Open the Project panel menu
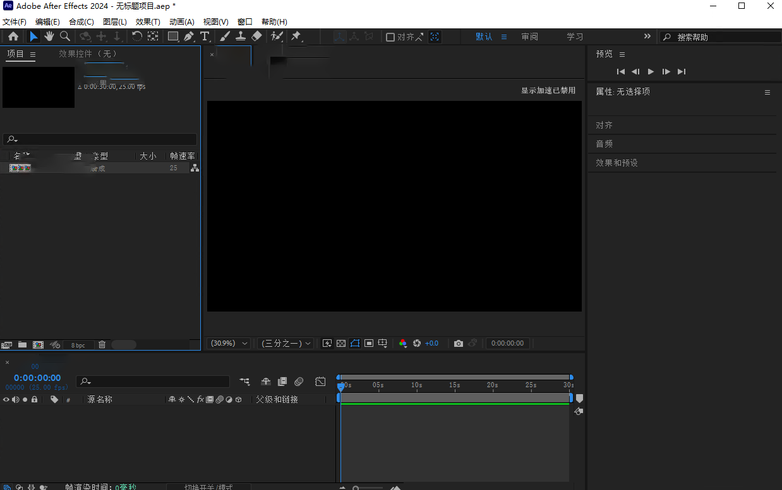782x490 pixels. coord(33,54)
